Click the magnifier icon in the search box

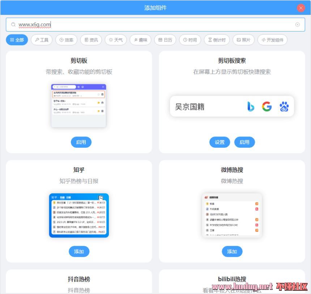[x=13, y=24]
